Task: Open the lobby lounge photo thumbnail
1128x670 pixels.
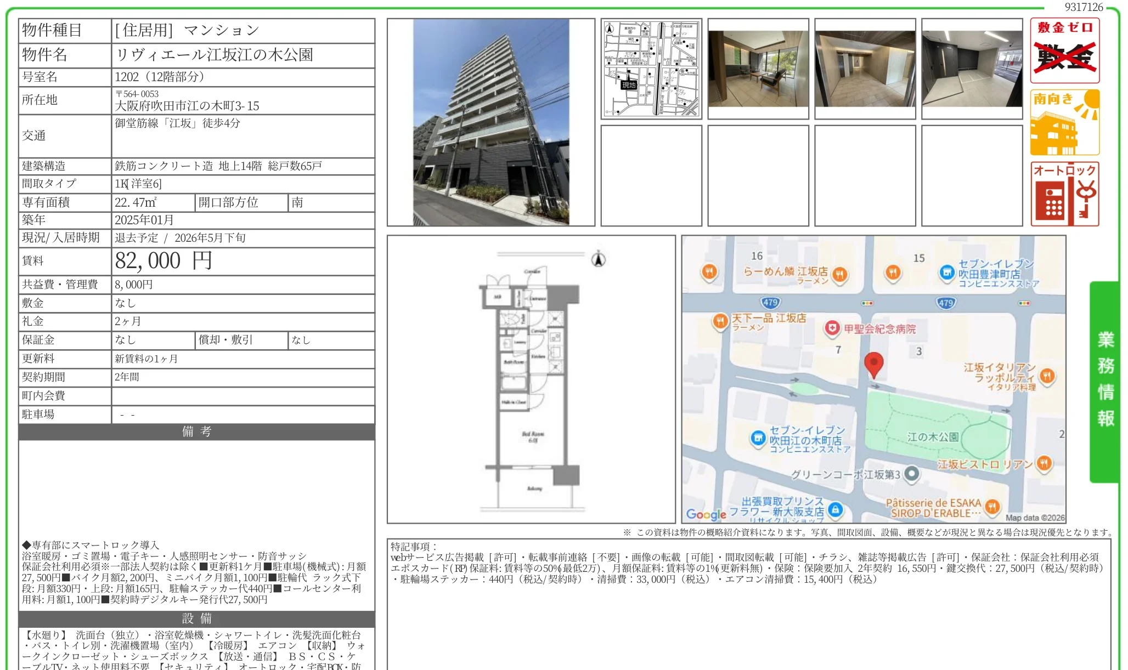Action: pyautogui.click(x=758, y=69)
